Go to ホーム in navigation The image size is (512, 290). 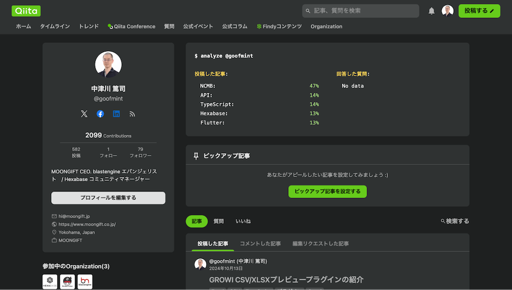[x=24, y=27]
